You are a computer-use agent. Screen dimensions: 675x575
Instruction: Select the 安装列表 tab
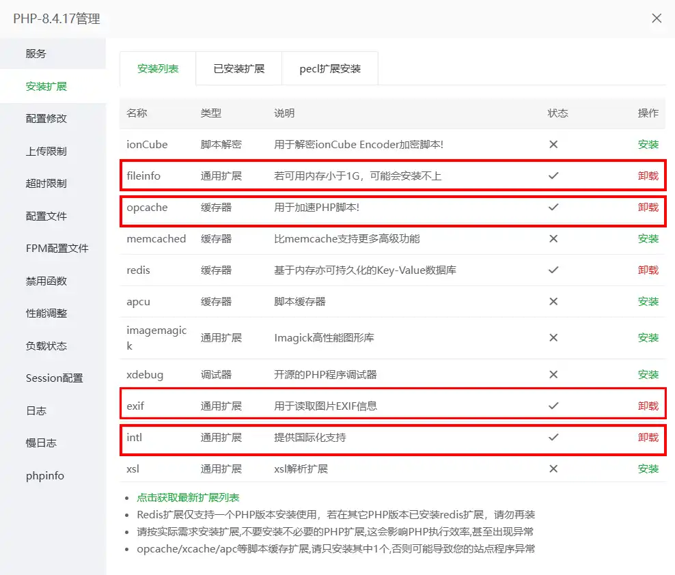tap(158, 69)
